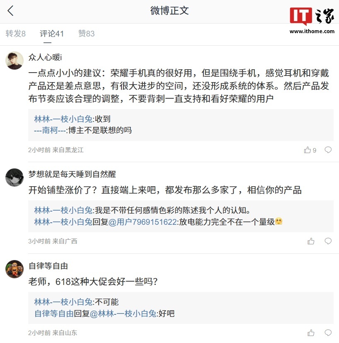The width and height of the screenshot is (339, 343).
Task: Click reply bubble on 自律等自由's comment
Action: pos(328,333)
